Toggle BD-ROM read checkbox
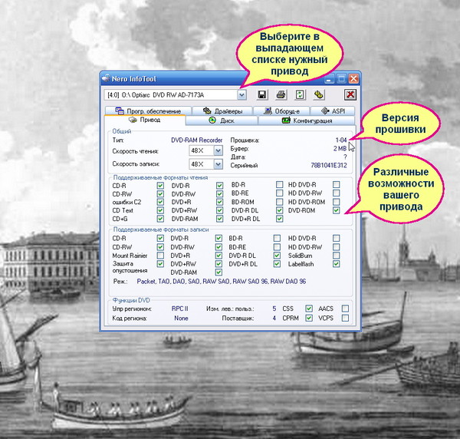Viewport: 460px width, 439px height. 280,202
